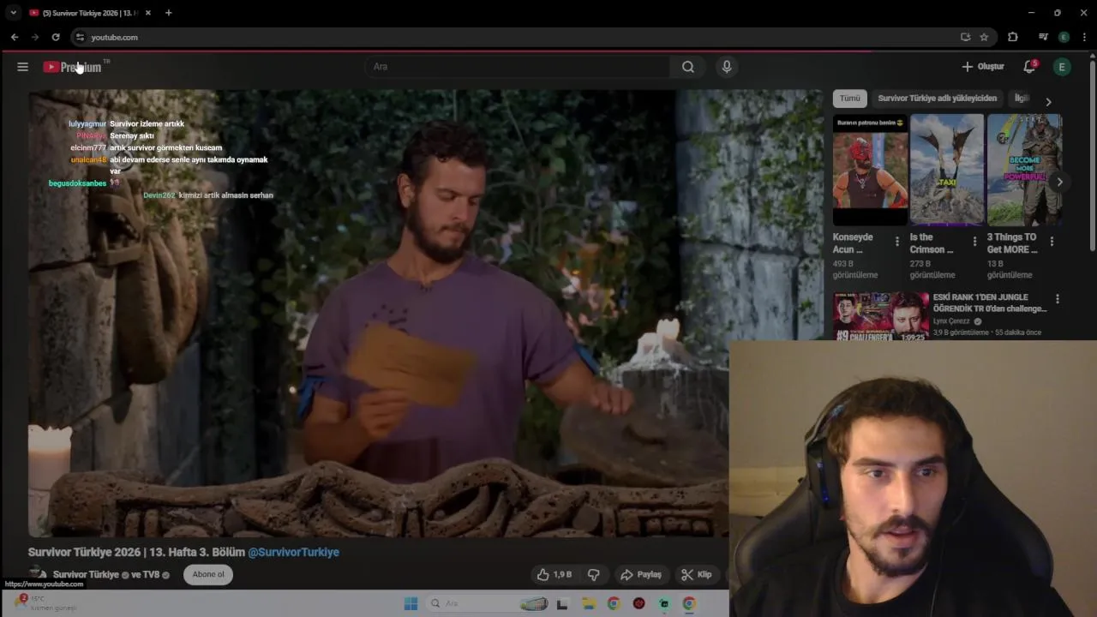This screenshot has width=1097, height=617.
Task: Click the search magnifier button
Action: [688, 67]
